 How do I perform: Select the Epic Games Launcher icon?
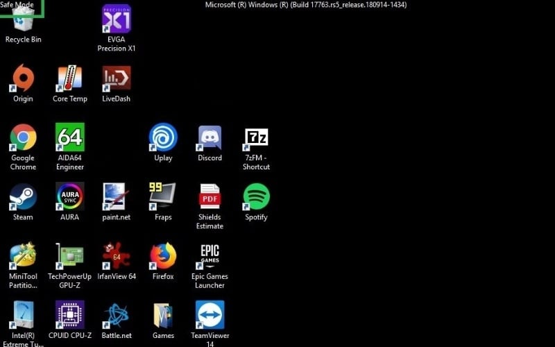[210, 256]
